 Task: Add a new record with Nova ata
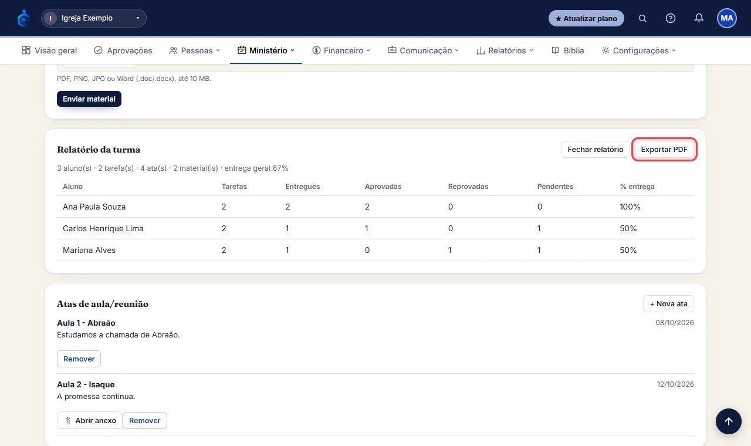point(669,304)
